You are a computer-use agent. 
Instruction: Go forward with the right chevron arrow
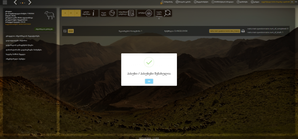tap(30, 3)
